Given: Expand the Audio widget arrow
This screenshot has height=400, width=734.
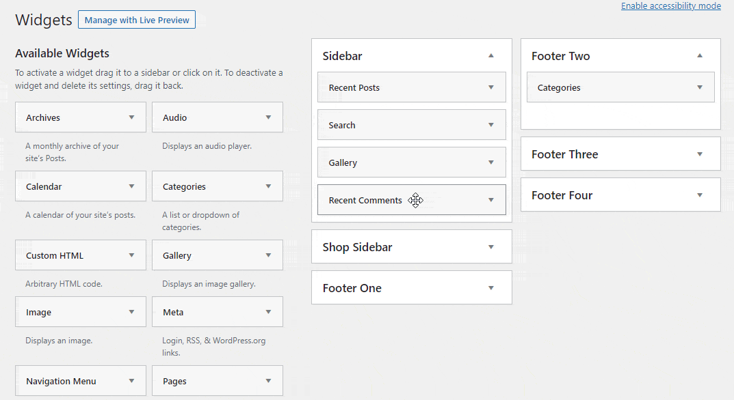Looking at the screenshot, I should coord(268,117).
